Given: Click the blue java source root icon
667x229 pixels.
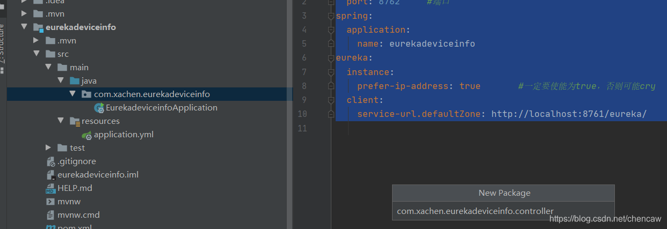Looking at the screenshot, I should (x=74, y=80).
